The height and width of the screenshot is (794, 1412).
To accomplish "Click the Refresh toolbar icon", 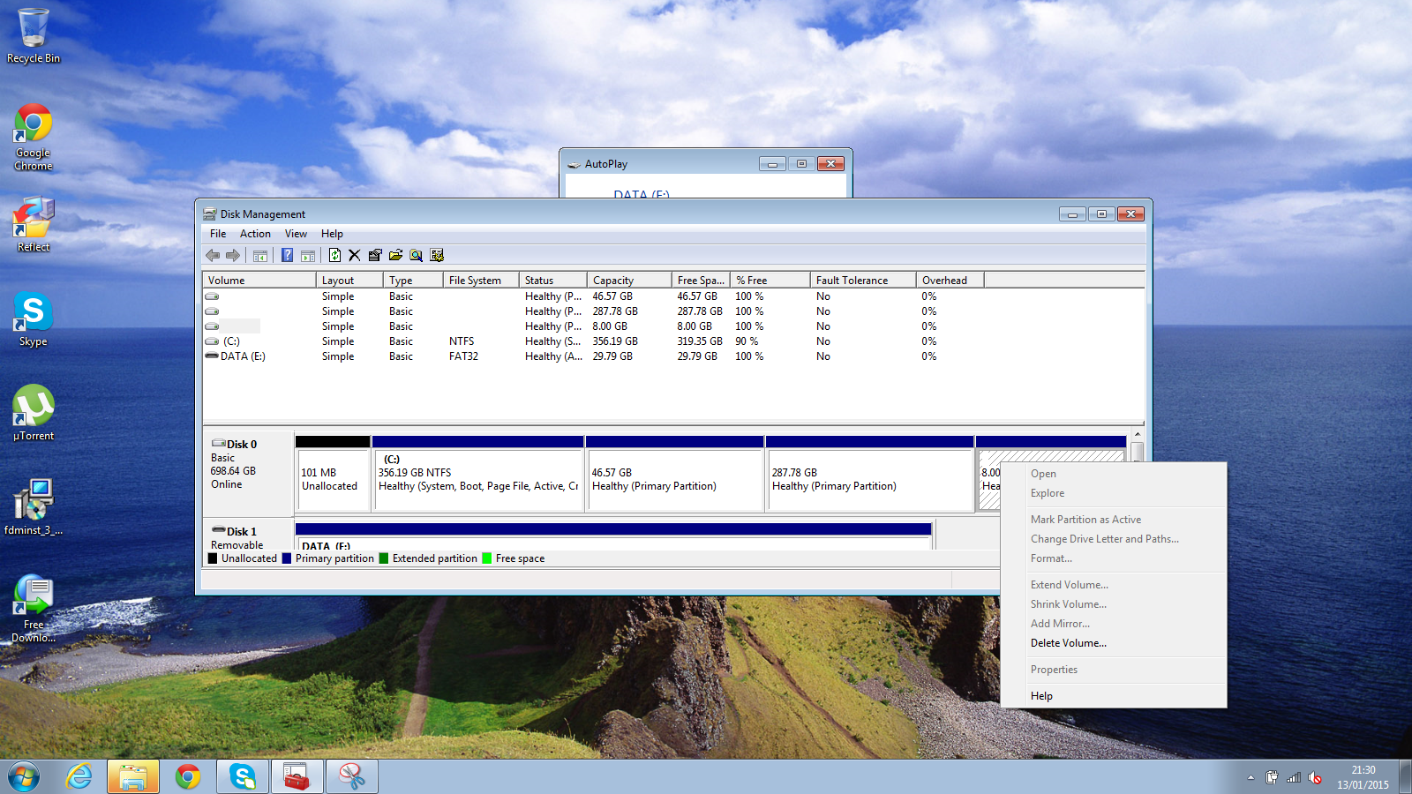I will tap(334, 255).
